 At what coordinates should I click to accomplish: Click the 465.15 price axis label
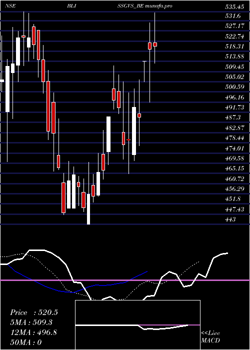[x=234, y=168]
